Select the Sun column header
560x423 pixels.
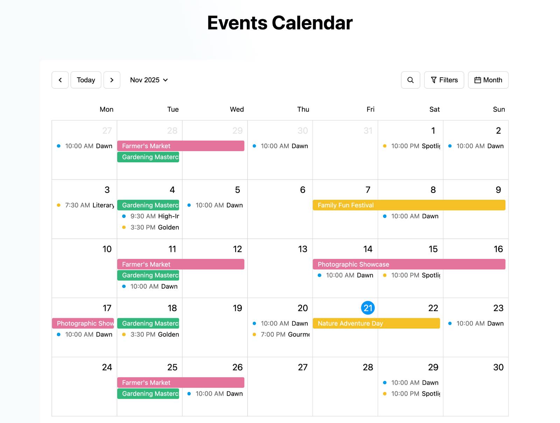(498, 109)
